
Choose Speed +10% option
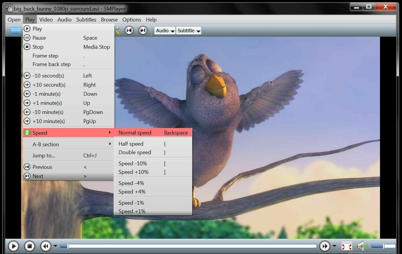tap(153, 172)
